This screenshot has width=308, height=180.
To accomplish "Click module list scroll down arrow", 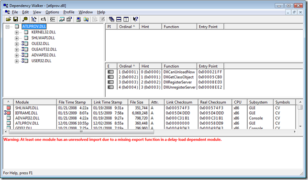I will point(300,127).
